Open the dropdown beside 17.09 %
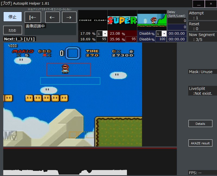217x176 pixels. [105, 34]
